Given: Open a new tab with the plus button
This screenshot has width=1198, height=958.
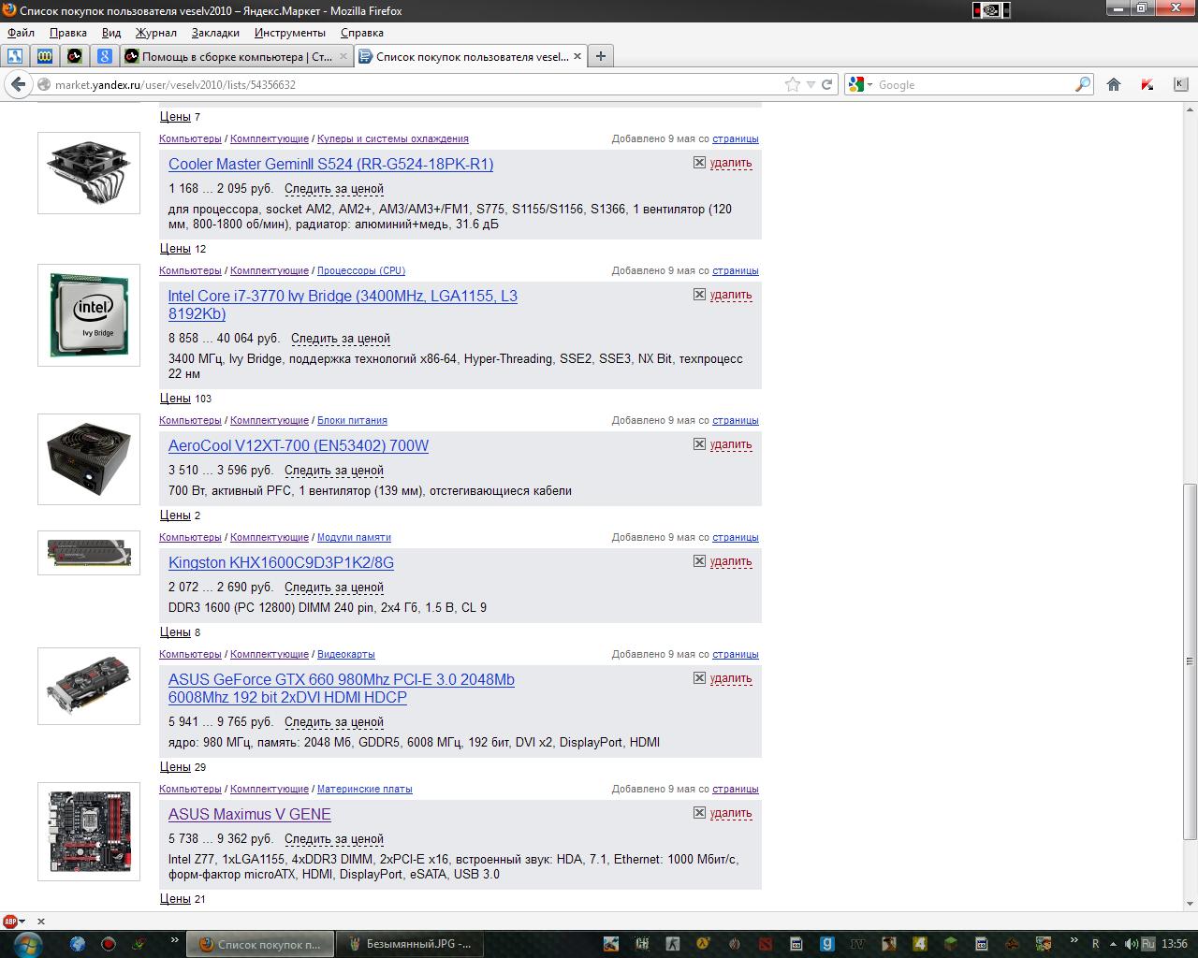Looking at the screenshot, I should click(601, 56).
